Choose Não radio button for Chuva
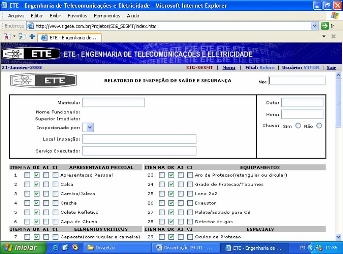Image resolution: width=343 pixels, height=254 pixels. [319, 126]
